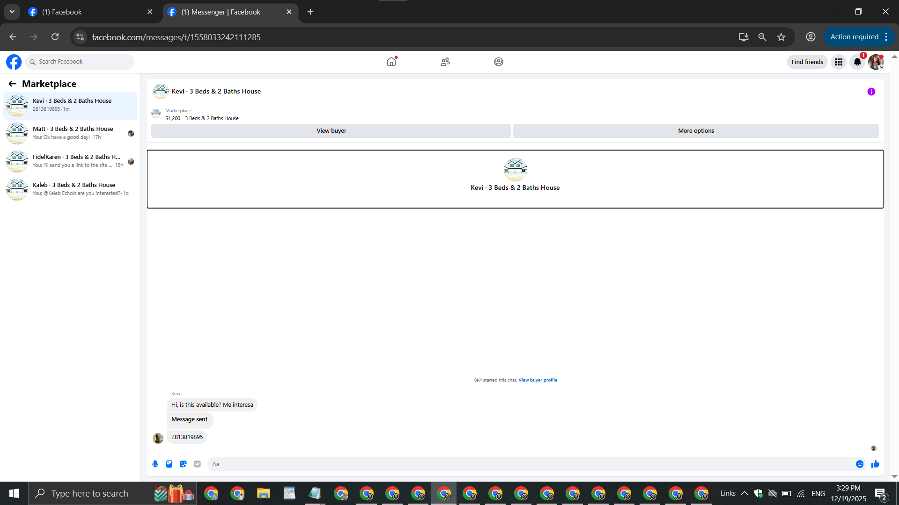Viewport: 899px width, 505px height.
Task: Open the Friends icon in the top navigation
Action: pos(445,62)
